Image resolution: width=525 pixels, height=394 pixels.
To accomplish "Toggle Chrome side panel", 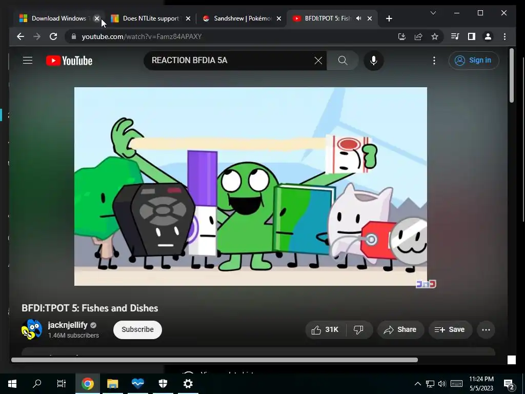I will (472, 36).
